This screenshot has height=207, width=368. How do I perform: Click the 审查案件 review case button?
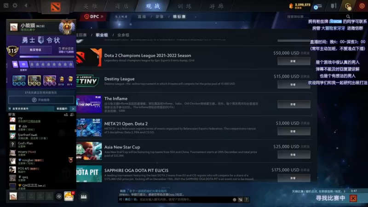(62, 109)
